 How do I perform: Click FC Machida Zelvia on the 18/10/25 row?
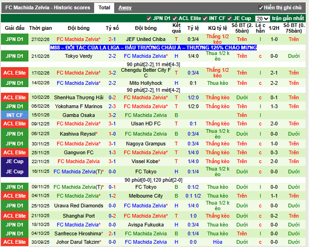pyautogui.click(x=79, y=225)
